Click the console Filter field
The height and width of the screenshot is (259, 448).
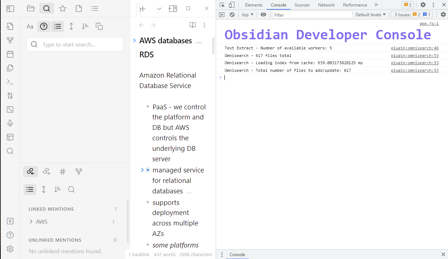[x=313, y=15]
